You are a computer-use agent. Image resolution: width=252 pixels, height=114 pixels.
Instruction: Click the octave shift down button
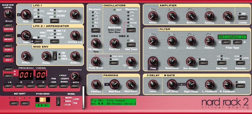coord(14,103)
